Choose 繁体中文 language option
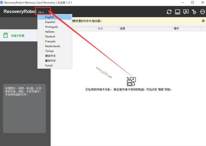Screen dimensions: 206x146 [x=55, y=61]
